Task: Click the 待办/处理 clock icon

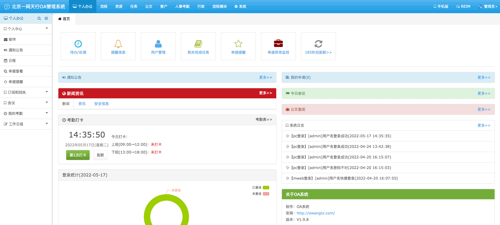Action: (x=78, y=44)
